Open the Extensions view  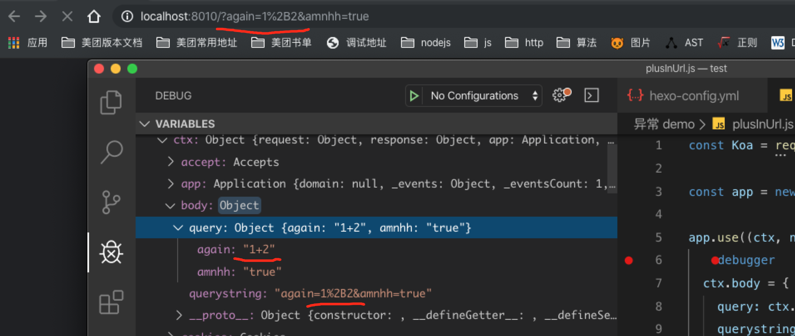pyautogui.click(x=111, y=302)
